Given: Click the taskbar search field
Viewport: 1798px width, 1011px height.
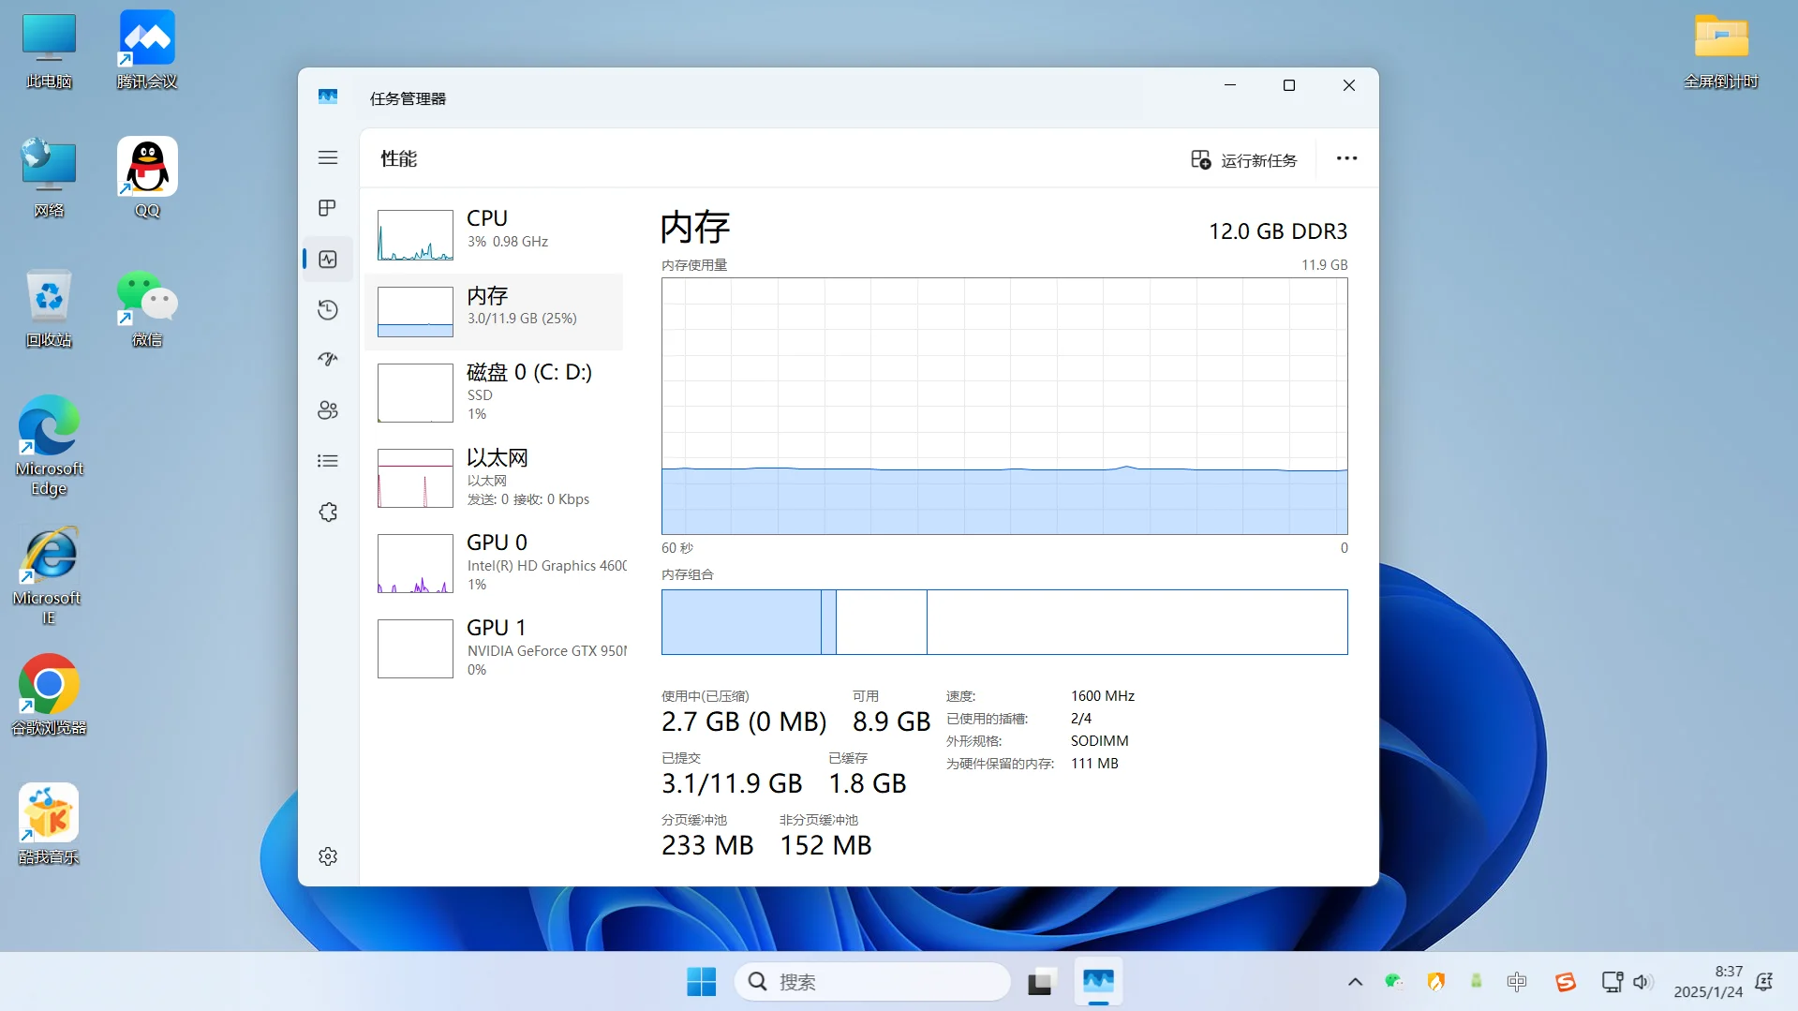Looking at the screenshot, I should [871, 981].
